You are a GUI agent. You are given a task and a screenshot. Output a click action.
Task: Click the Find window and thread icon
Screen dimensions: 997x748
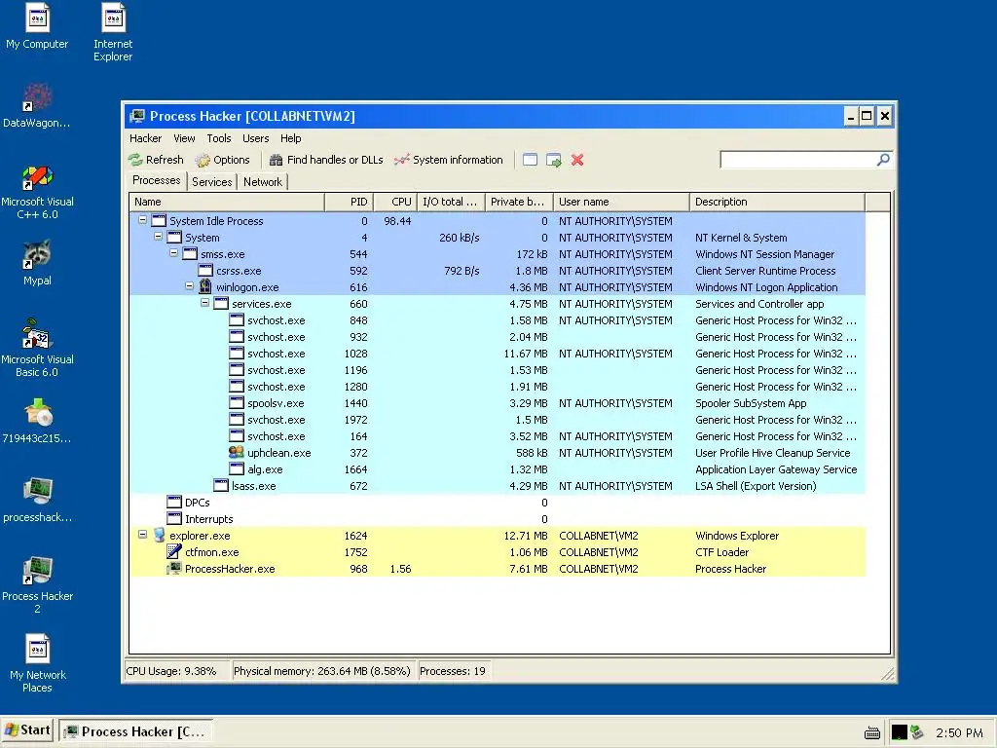click(x=554, y=161)
